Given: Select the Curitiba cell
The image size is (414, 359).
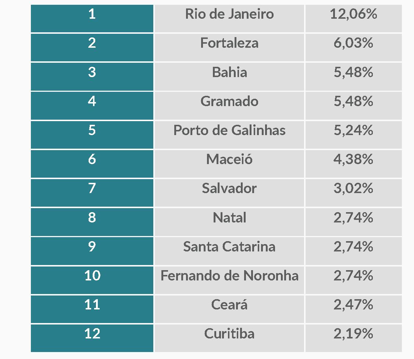Looking at the screenshot, I should [x=229, y=338].
